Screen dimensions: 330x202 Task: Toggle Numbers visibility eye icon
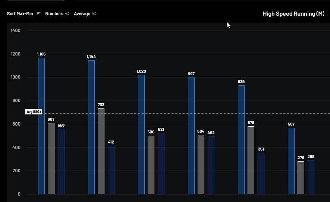(67, 13)
